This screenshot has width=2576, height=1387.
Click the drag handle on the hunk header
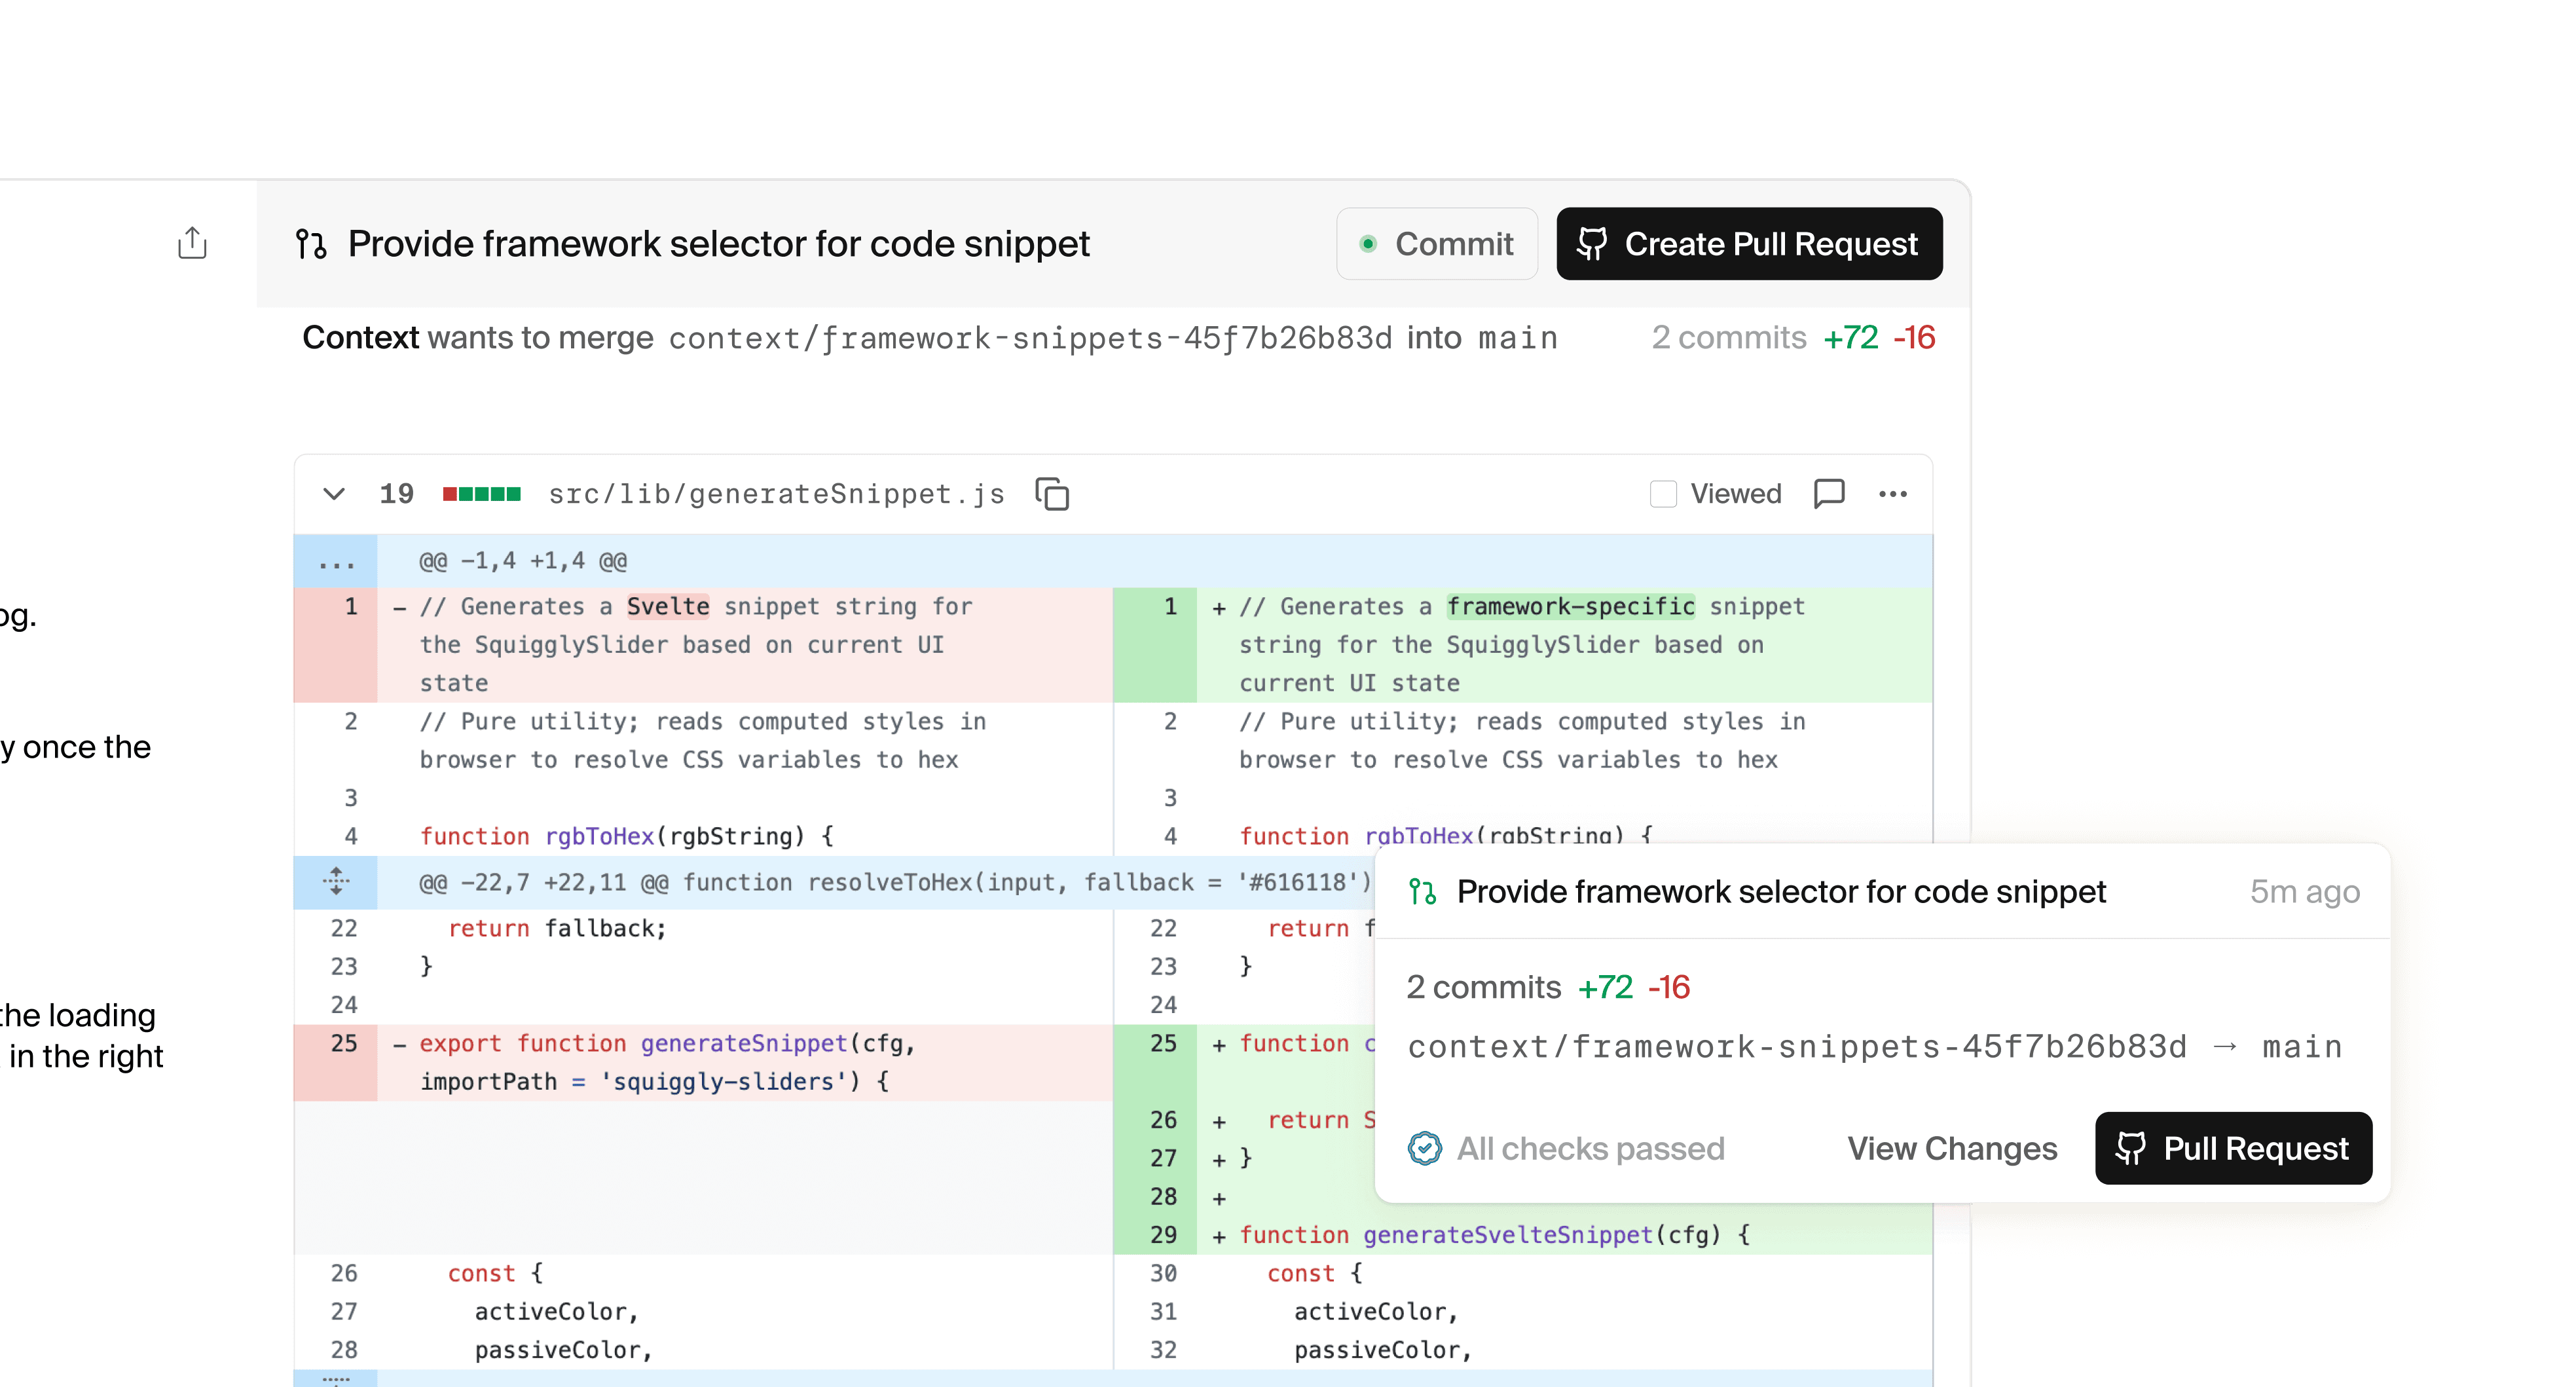pos(336,882)
